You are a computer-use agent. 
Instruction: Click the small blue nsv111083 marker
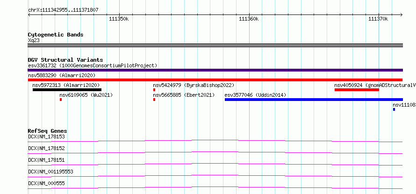394,109
